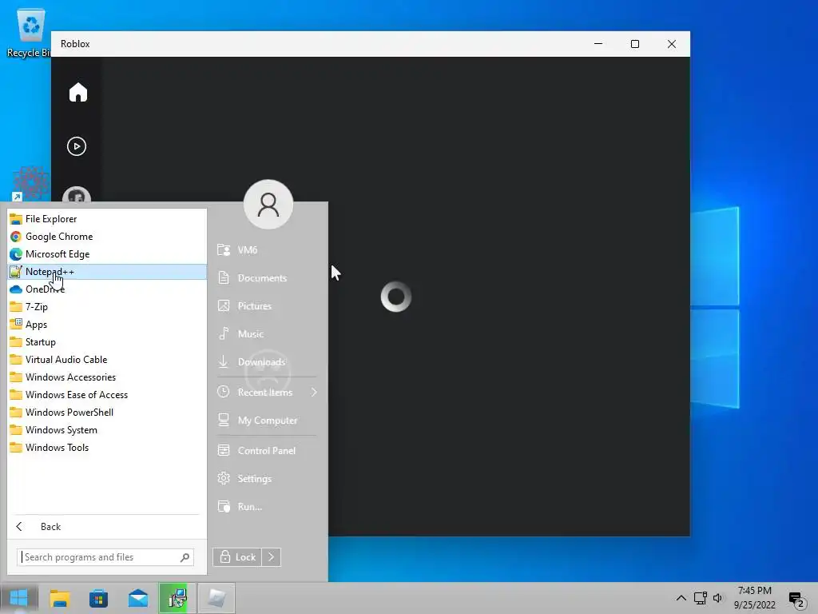Expand the Apps folder

[107, 325]
